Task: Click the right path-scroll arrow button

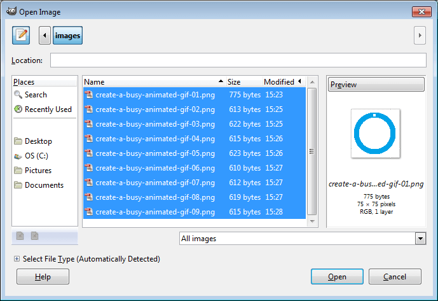Action: pos(419,36)
